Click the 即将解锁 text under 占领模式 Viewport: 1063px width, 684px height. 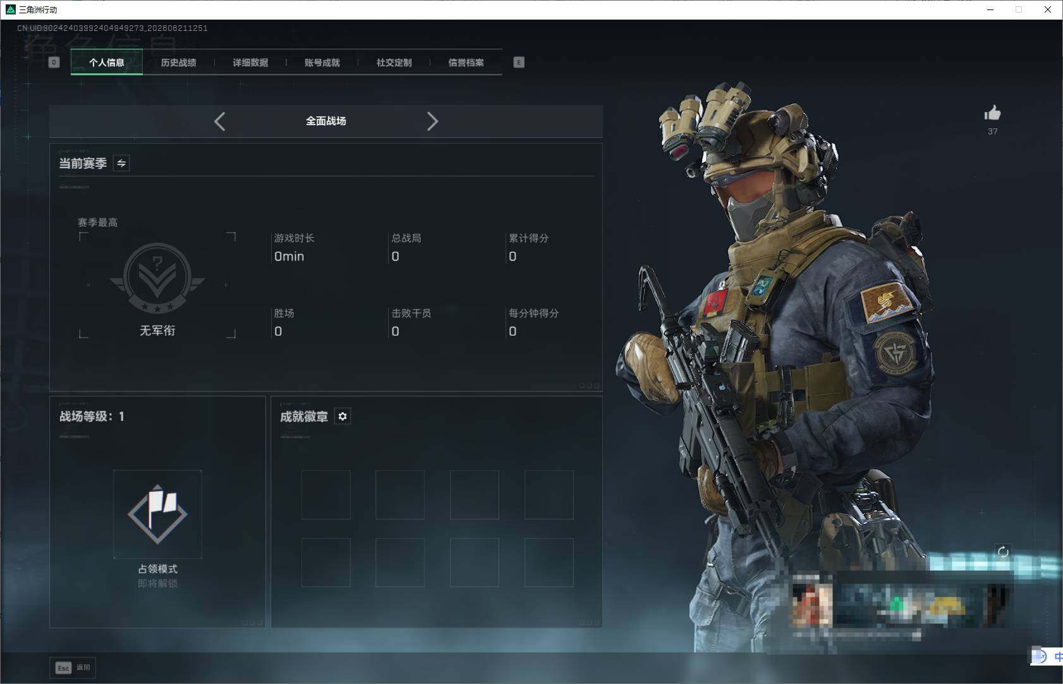point(158,583)
